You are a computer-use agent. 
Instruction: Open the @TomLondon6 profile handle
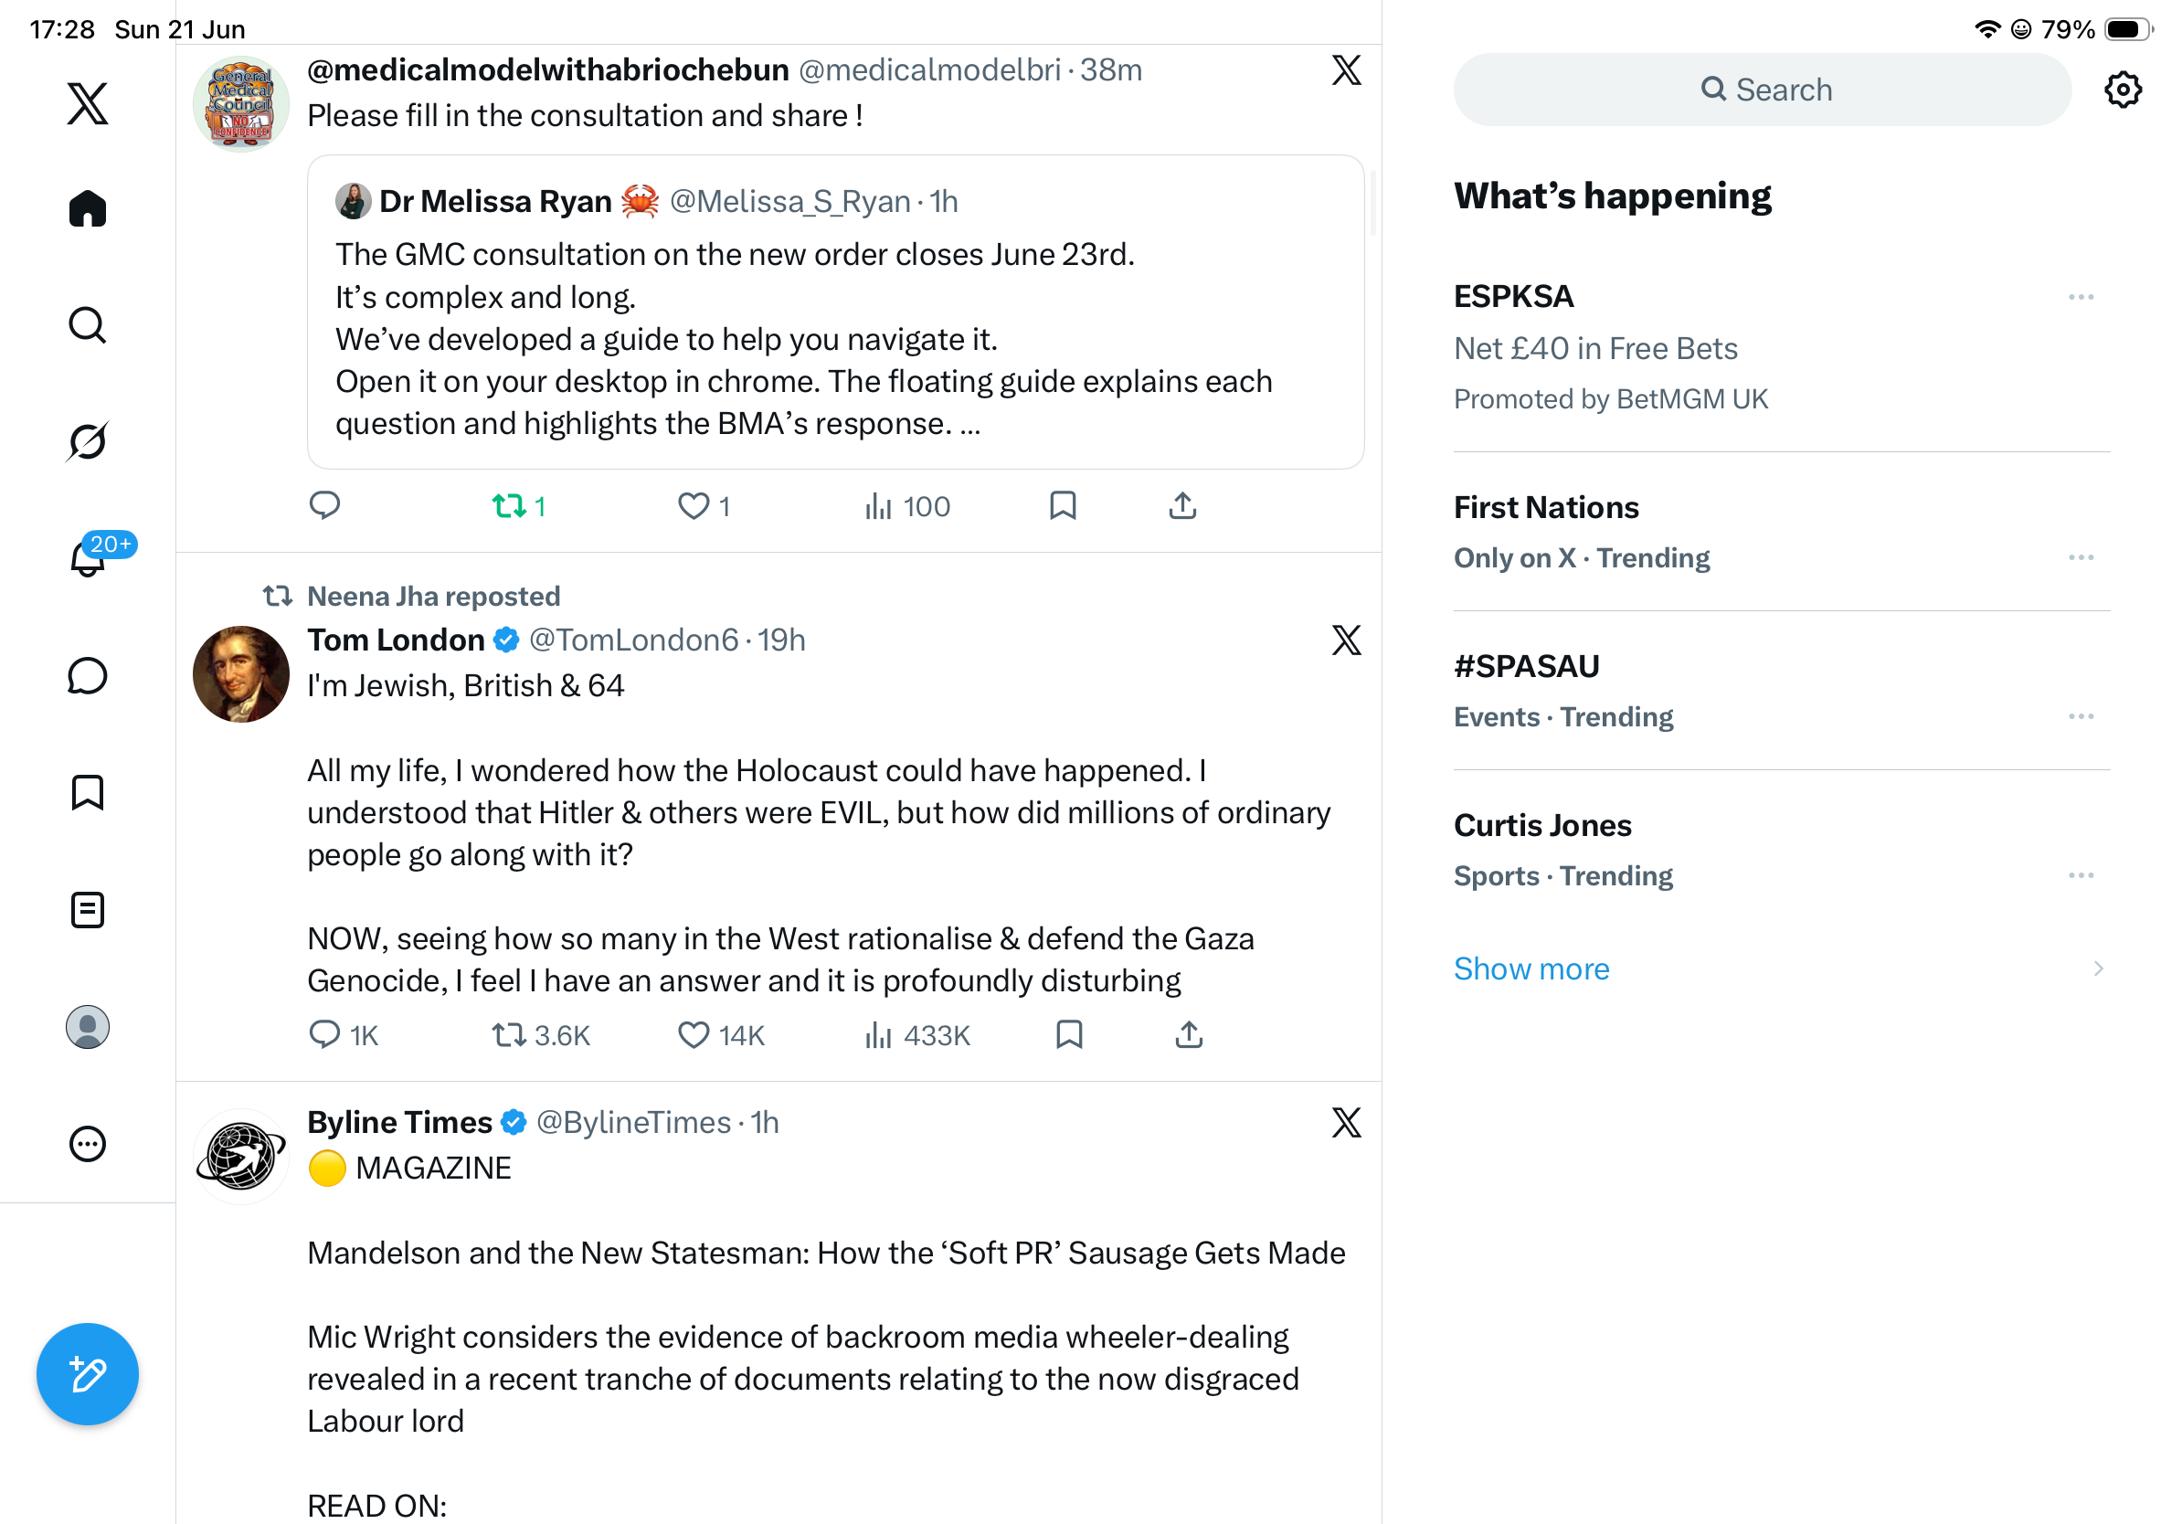(x=634, y=640)
